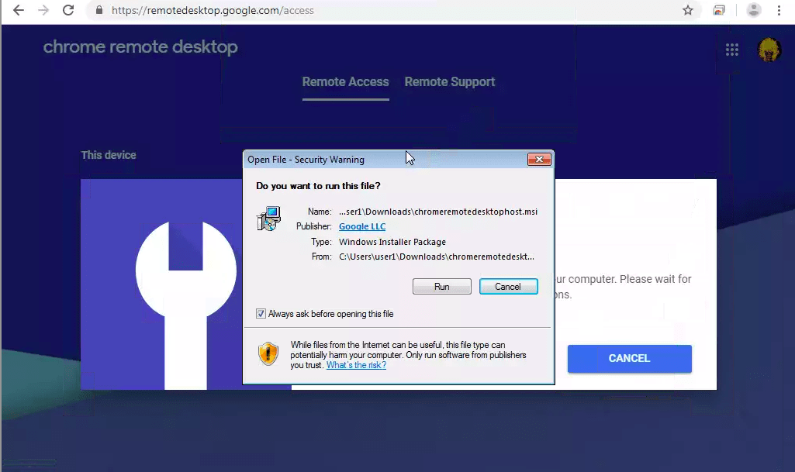Click the padlock site security icon
795x472 pixels.
(x=99, y=10)
